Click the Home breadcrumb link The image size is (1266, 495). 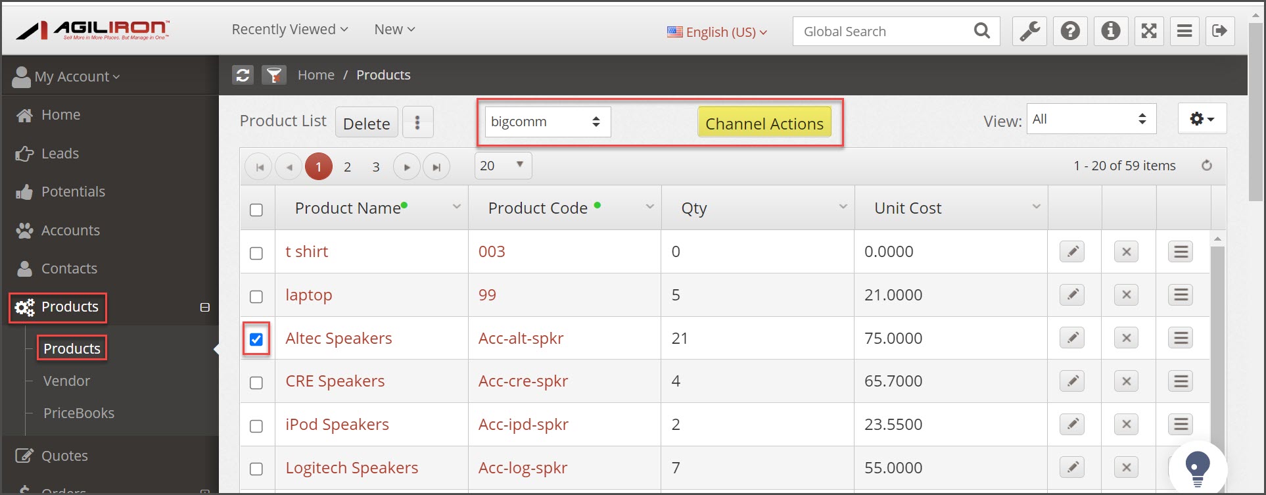pyautogui.click(x=316, y=75)
